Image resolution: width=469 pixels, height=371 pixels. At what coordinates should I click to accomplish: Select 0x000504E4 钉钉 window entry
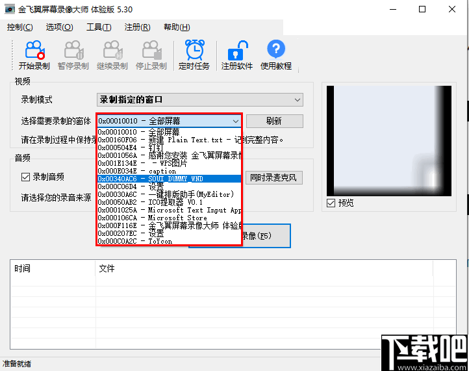pos(170,147)
